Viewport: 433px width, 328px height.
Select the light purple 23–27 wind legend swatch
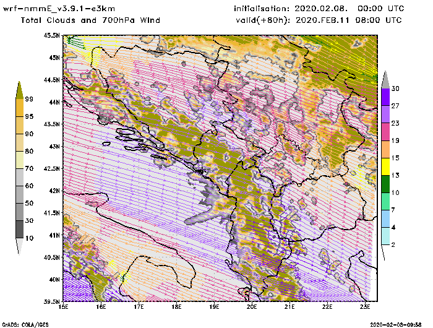tap(385, 114)
